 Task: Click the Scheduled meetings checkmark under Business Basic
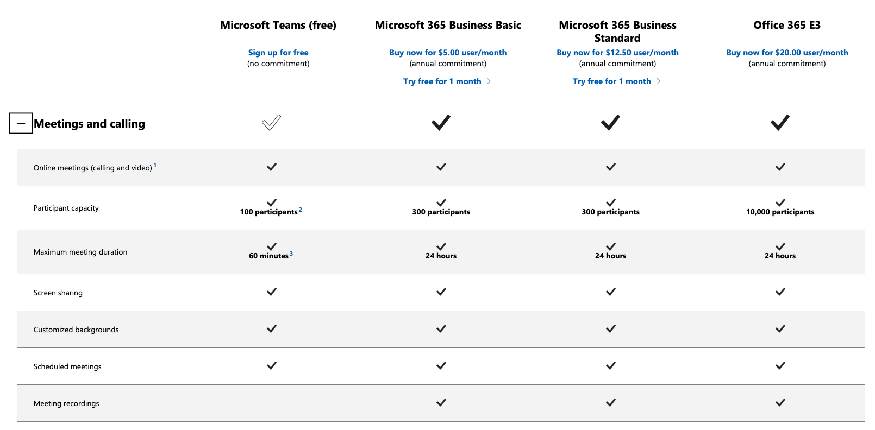(441, 365)
